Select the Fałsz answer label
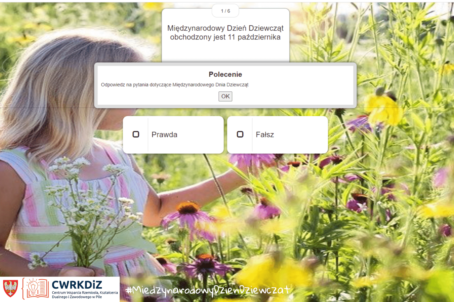Viewport: 454px width, 302px height. point(265,135)
